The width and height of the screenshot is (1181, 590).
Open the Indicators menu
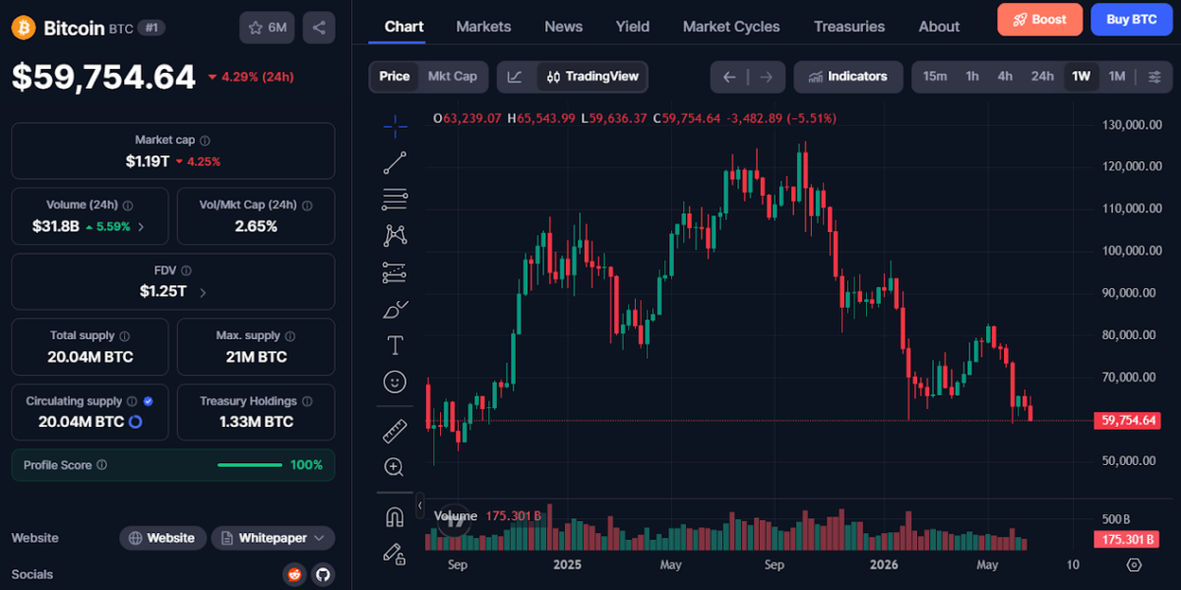[848, 77]
